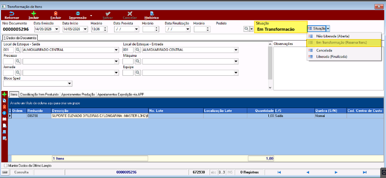386x178 pixels.
Task: Open the Data Prevista date dropdown
Action: pos(137,29)
